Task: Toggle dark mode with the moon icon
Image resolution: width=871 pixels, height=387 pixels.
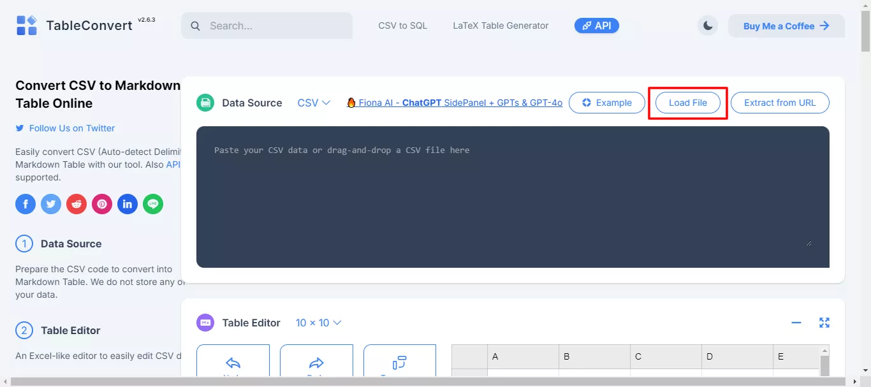Action: click(708, 26)
